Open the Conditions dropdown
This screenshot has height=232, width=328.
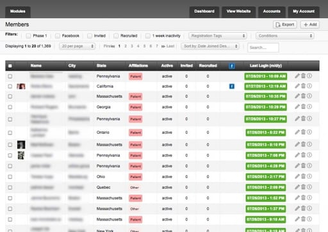pos(285,36)
